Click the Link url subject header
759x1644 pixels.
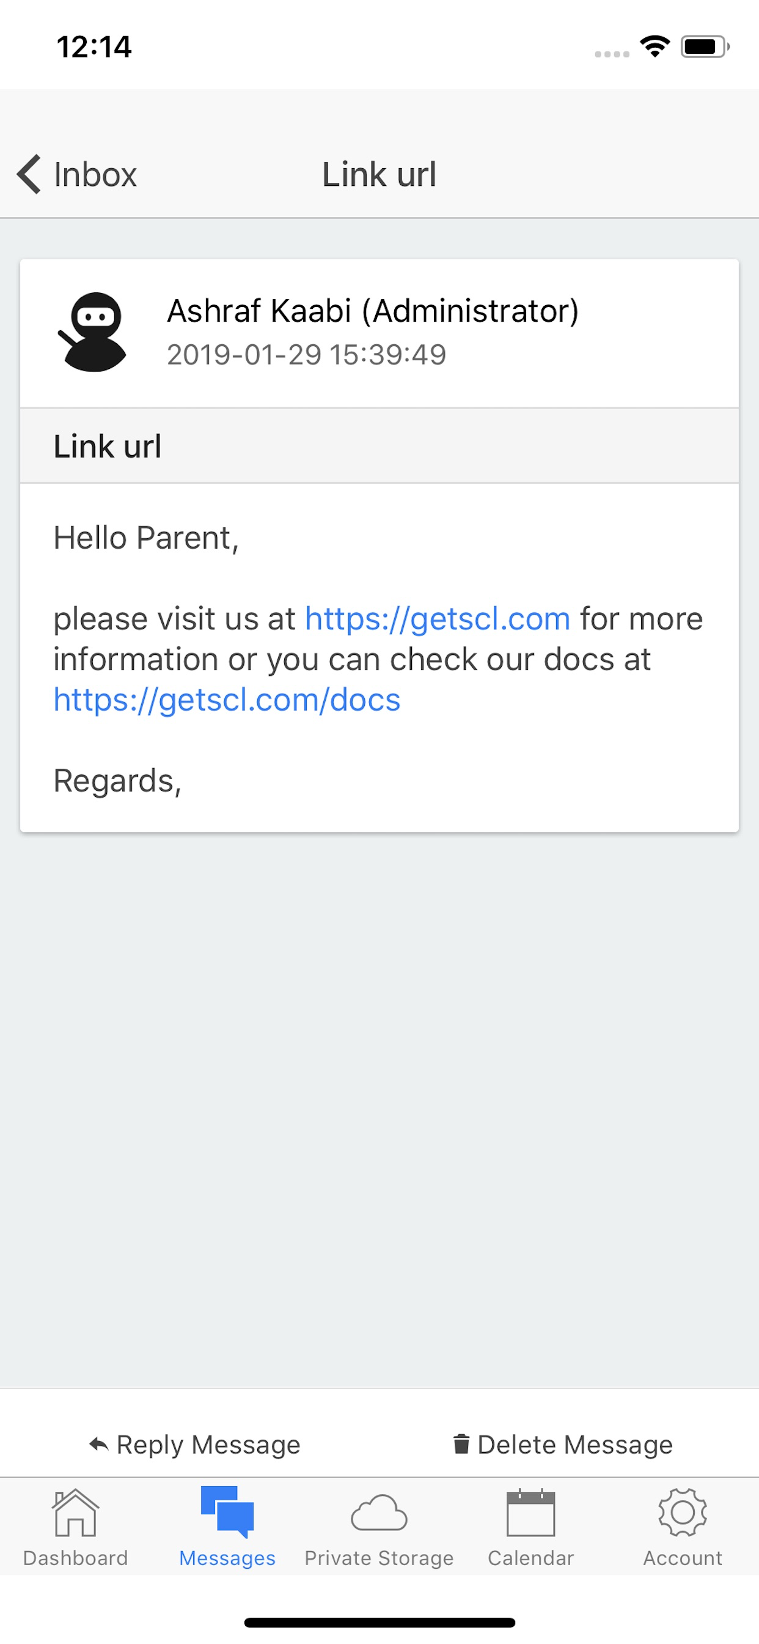[x=107, y=446]
